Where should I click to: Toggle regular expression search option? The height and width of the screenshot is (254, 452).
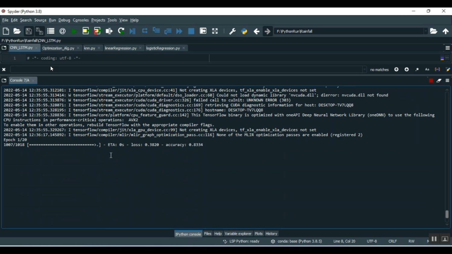pyautogui.click(x=417, y=70)
